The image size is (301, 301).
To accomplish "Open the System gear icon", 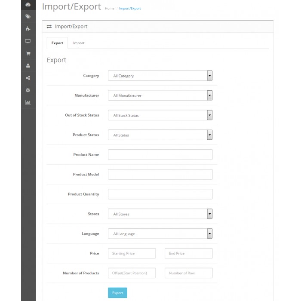I will click(x=28, y=90).
